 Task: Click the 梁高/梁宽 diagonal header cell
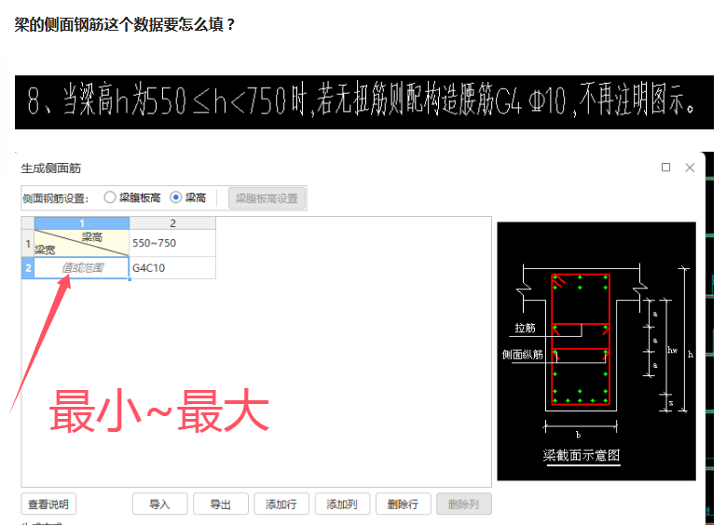[x=82, y=243]
